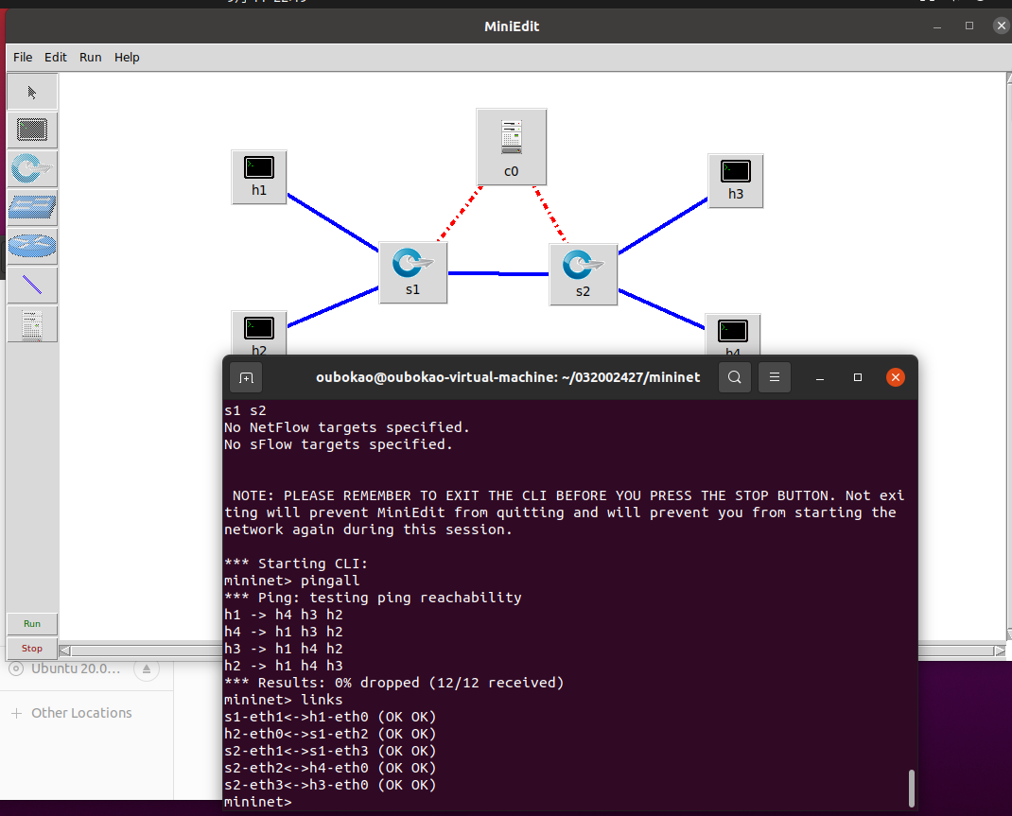1012x816 pixels.
Task: Select the Host tool in toolbar
Action: pyautogui.click(x=31, y=130)
